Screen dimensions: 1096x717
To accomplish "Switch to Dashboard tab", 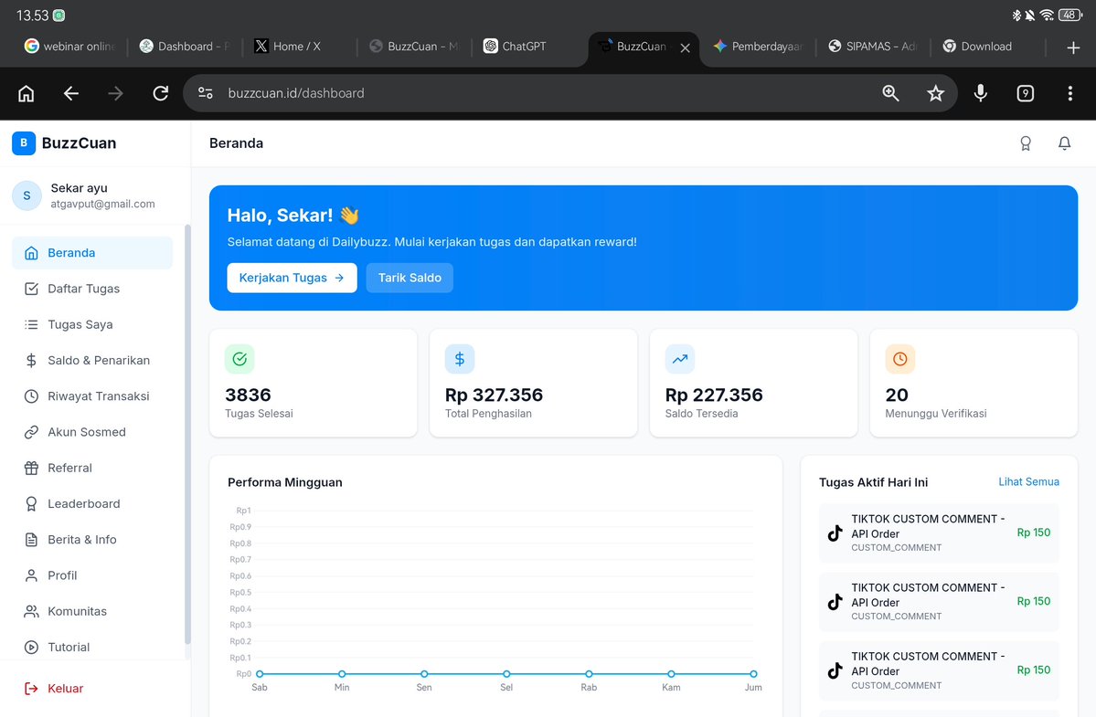I will tap(185, 47).
